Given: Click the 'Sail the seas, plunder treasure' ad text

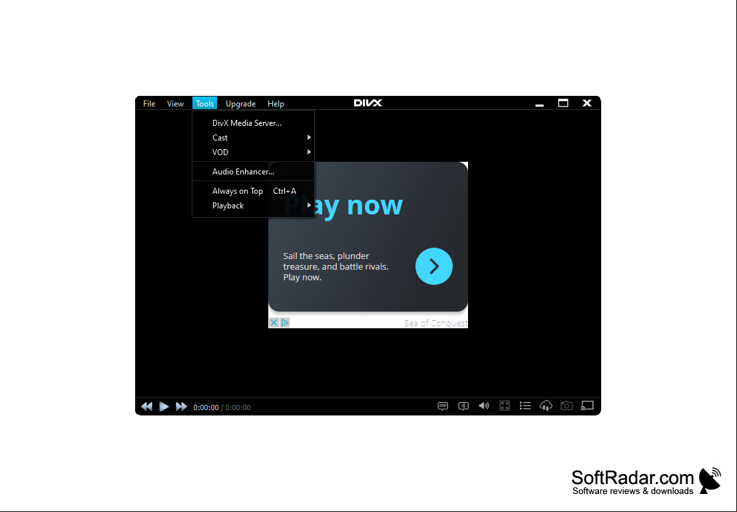Looking at the screenshot, I should 336,266.
